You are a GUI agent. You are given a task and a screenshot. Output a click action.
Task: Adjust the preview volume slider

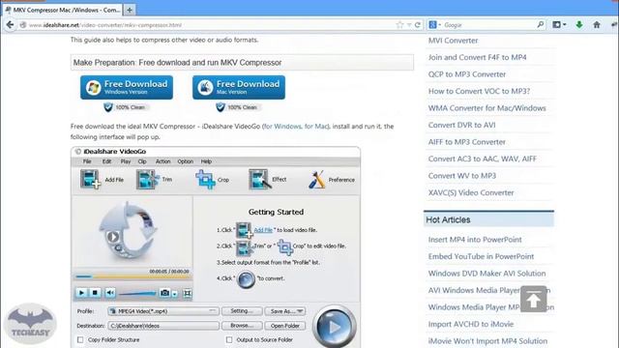137,293
